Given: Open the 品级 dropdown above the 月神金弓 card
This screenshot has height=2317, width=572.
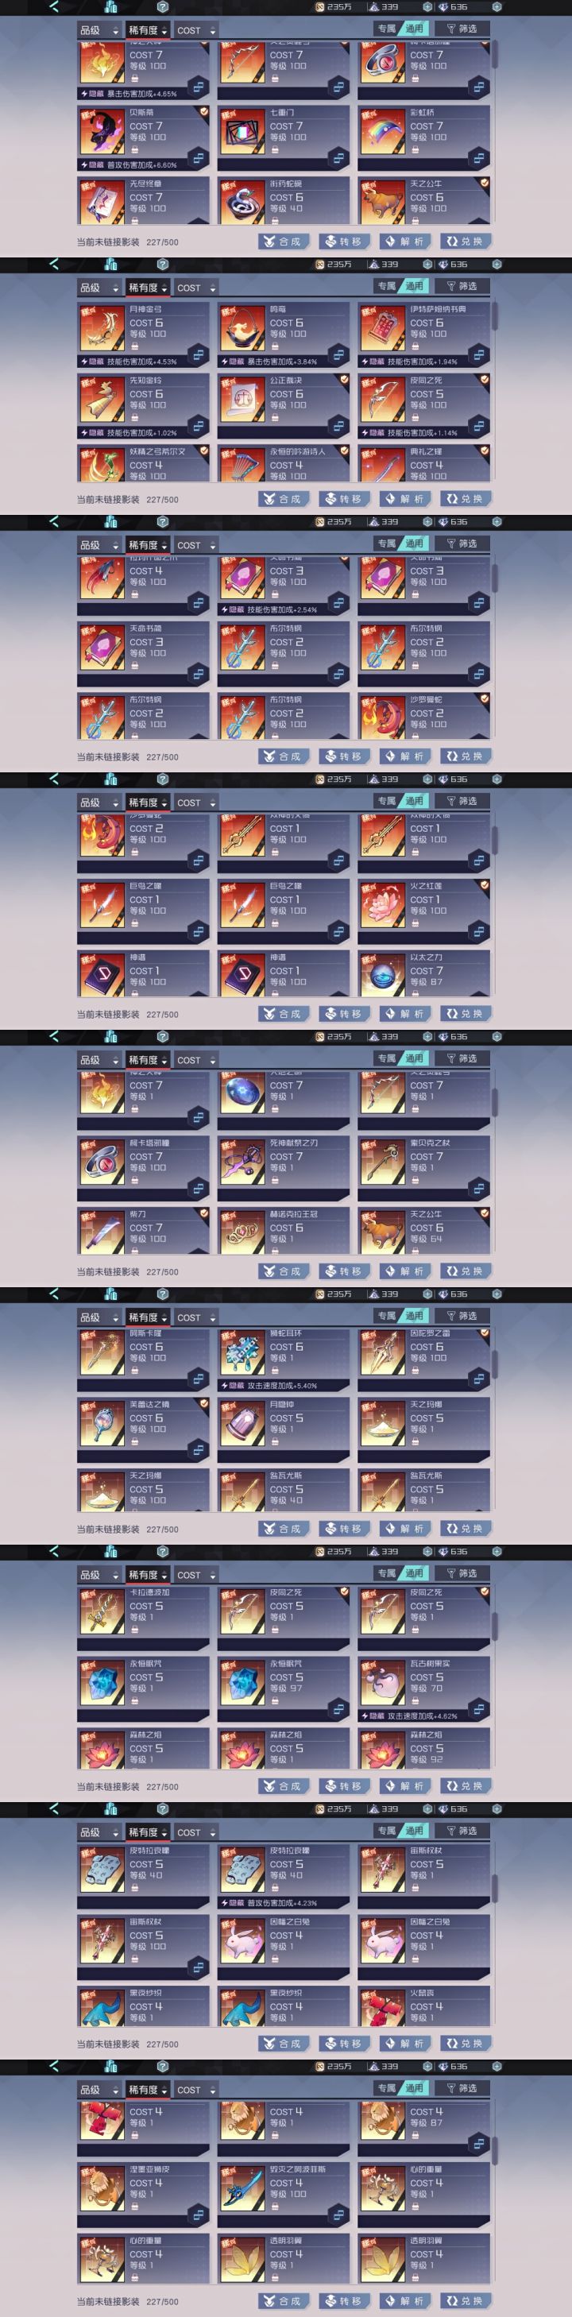Looking at the screenshot, I should pos(99,288).
